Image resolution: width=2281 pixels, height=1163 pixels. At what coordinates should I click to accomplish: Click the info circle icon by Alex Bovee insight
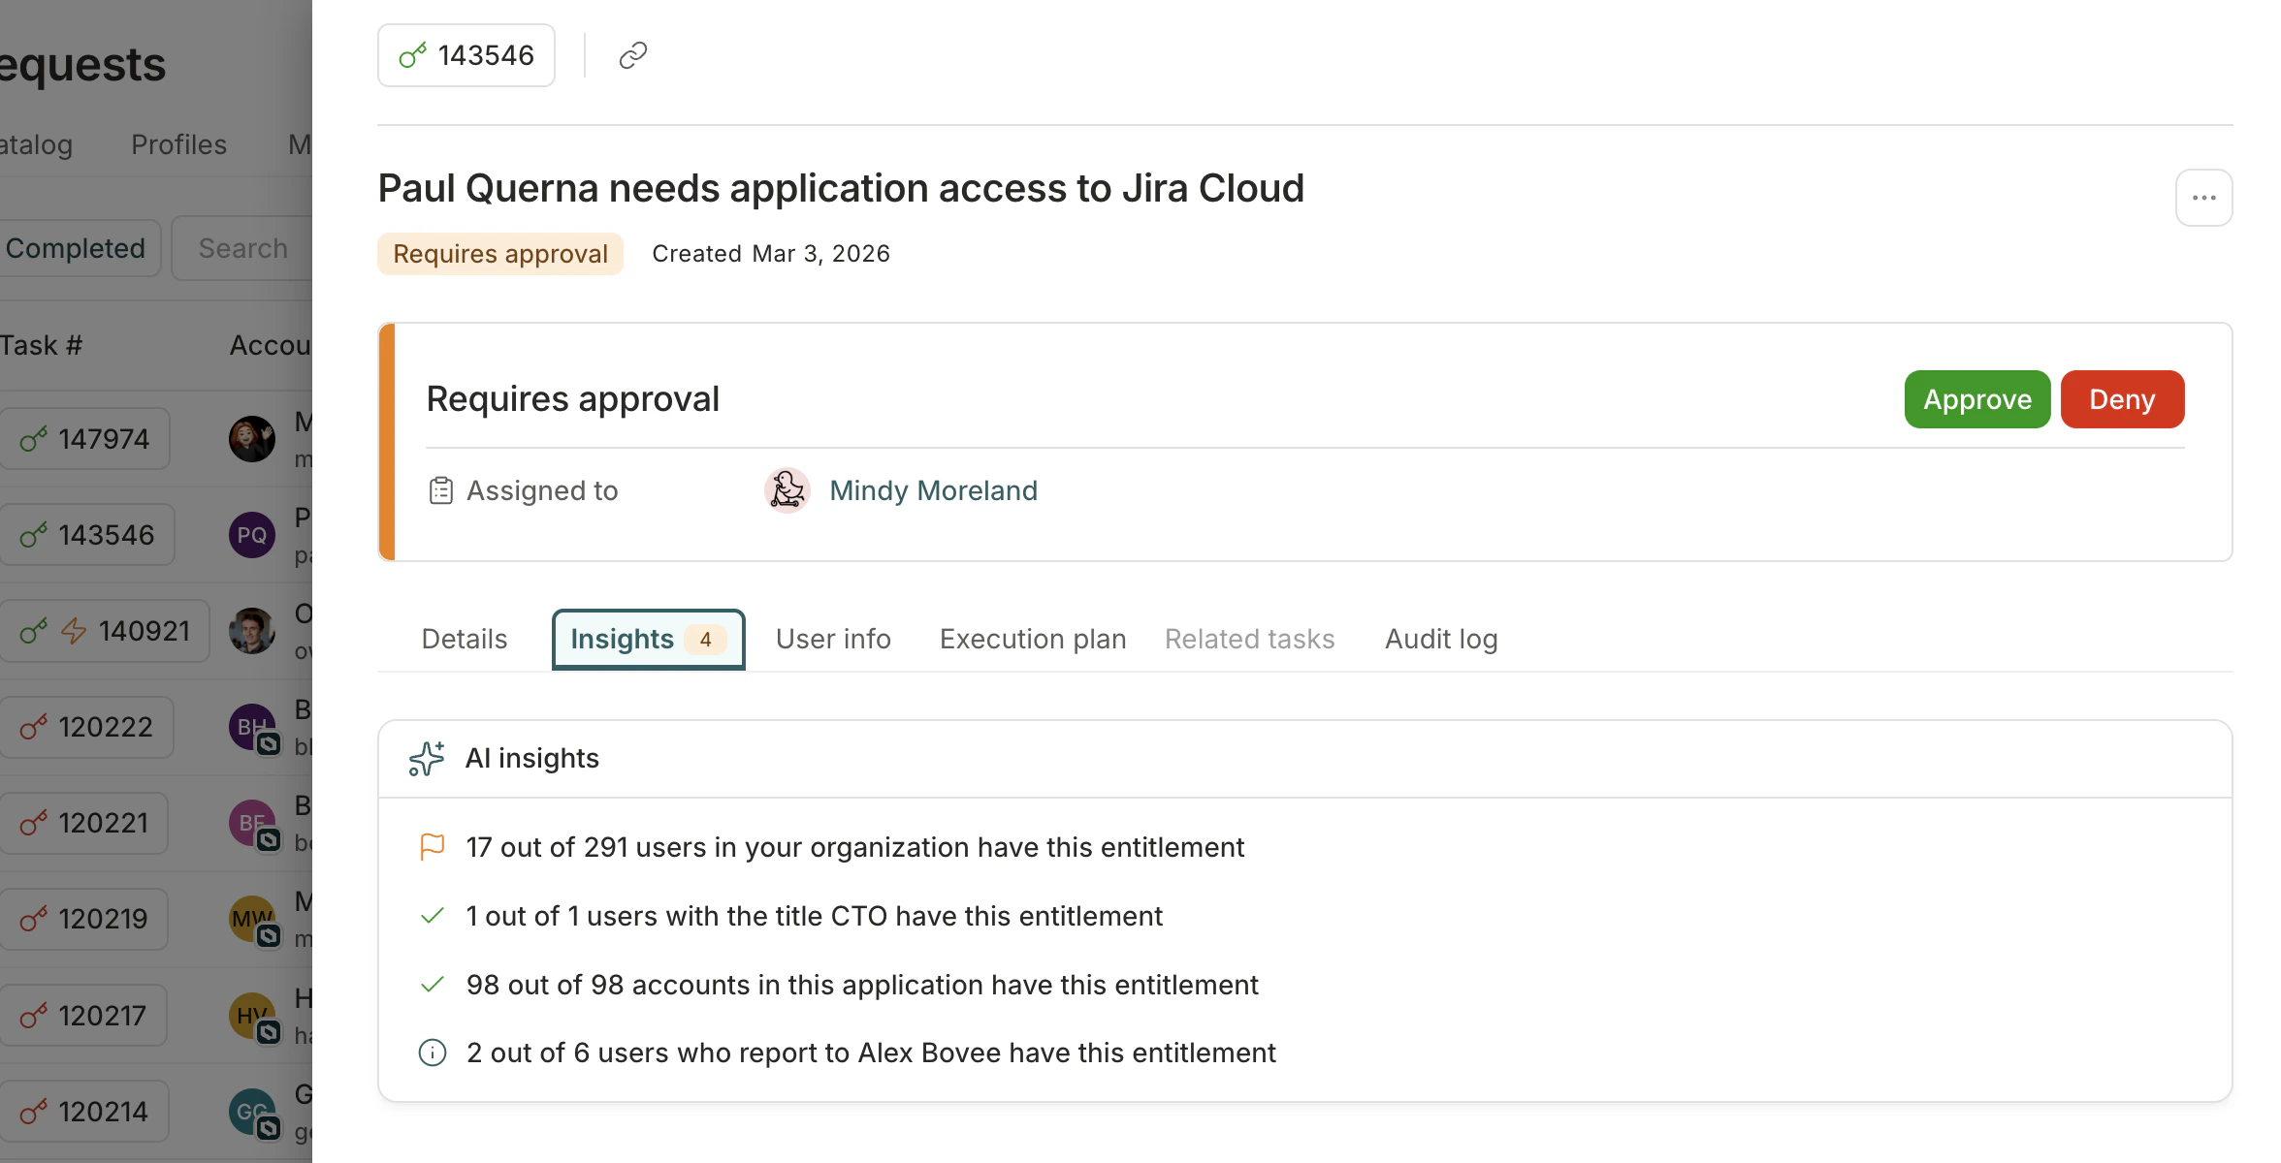(x=433, y=1053)
